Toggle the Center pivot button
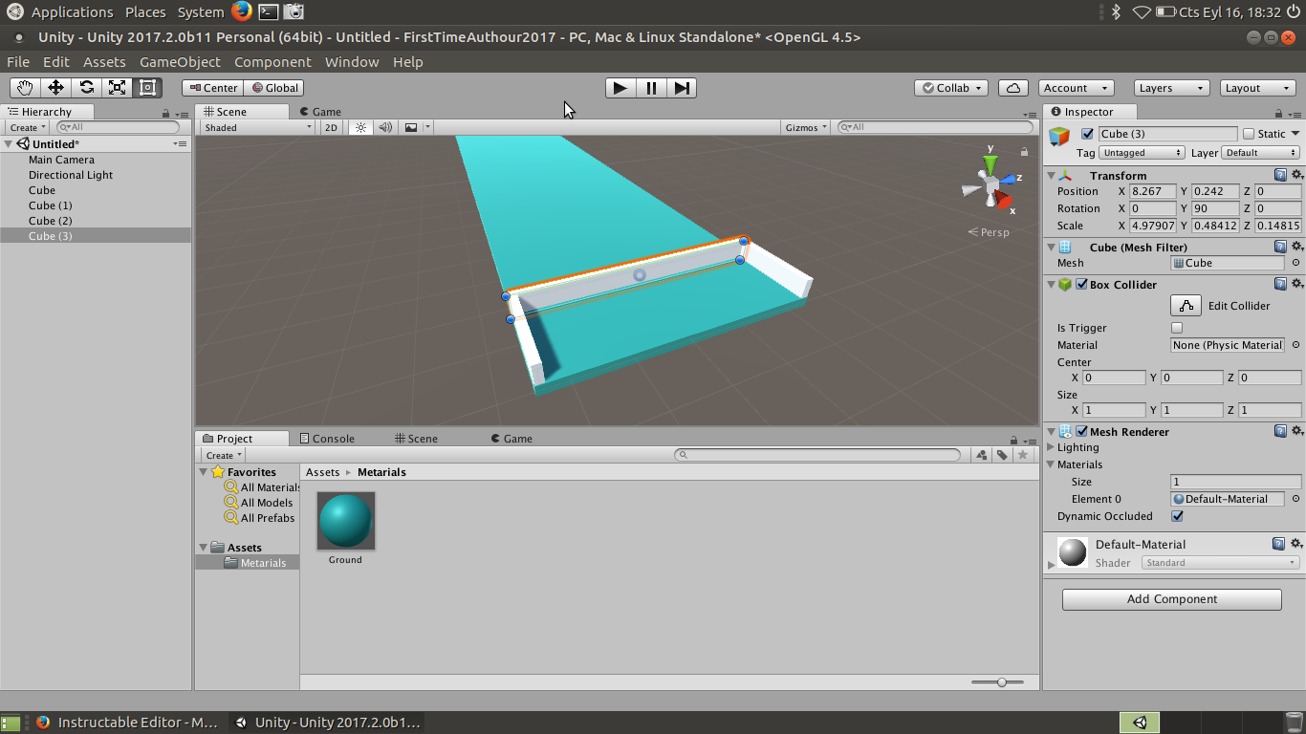Screen dimensions: 1306x734 (213, 88)
